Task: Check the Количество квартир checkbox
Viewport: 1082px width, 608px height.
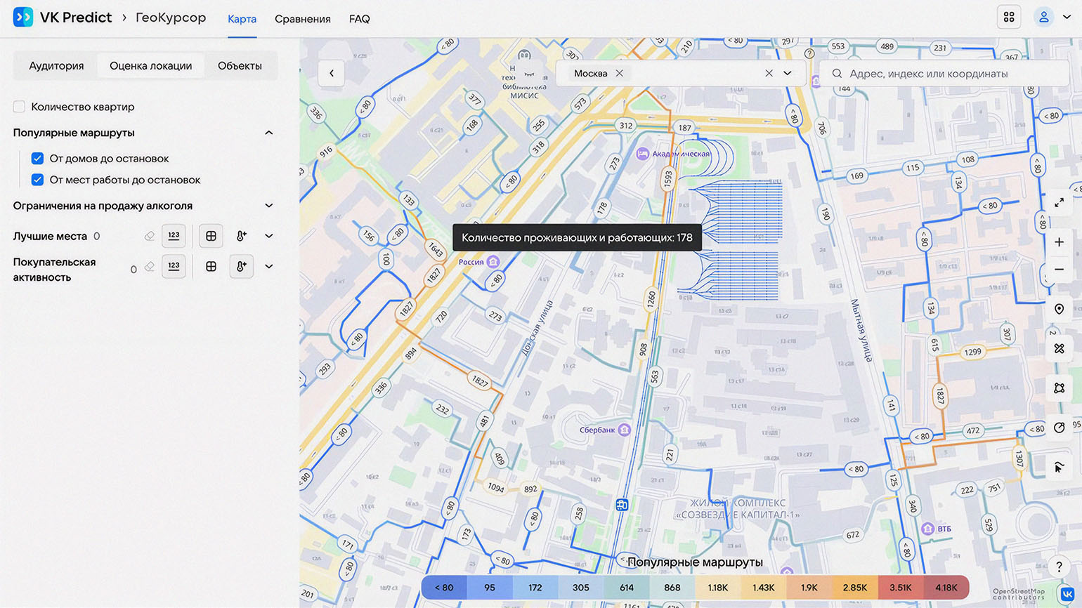Action: (x=20, y=107)
